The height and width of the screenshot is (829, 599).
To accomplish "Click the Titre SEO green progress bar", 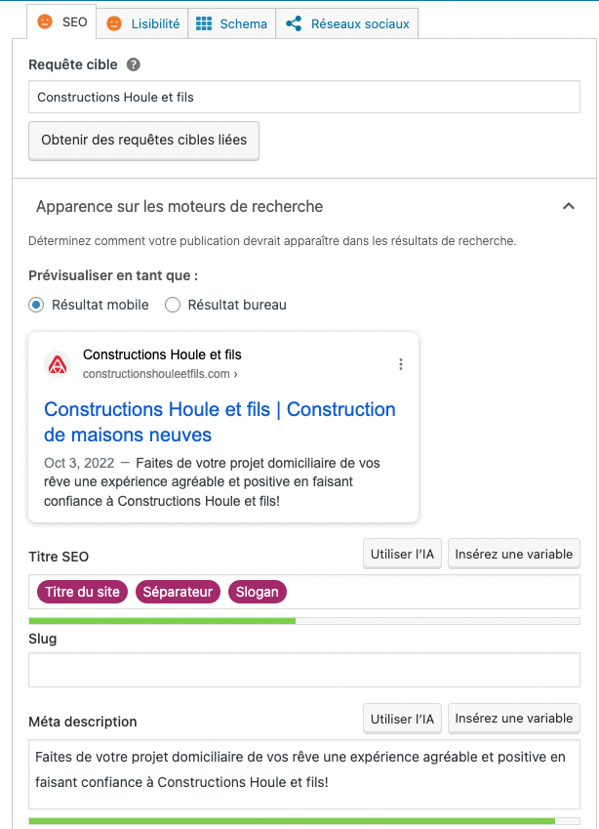I will click(162, 620).
